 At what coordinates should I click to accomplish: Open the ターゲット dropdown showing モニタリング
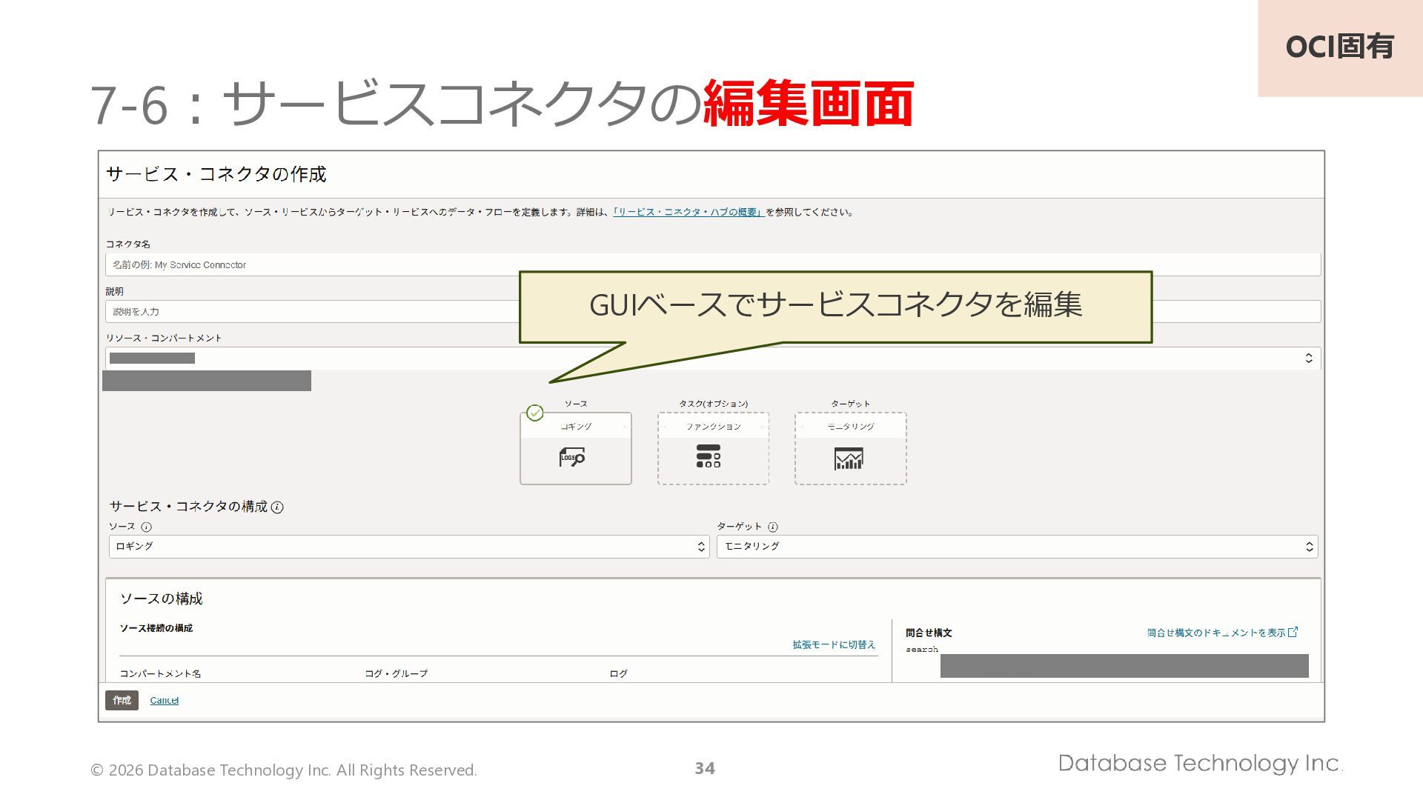click(x=1017, y=547)
